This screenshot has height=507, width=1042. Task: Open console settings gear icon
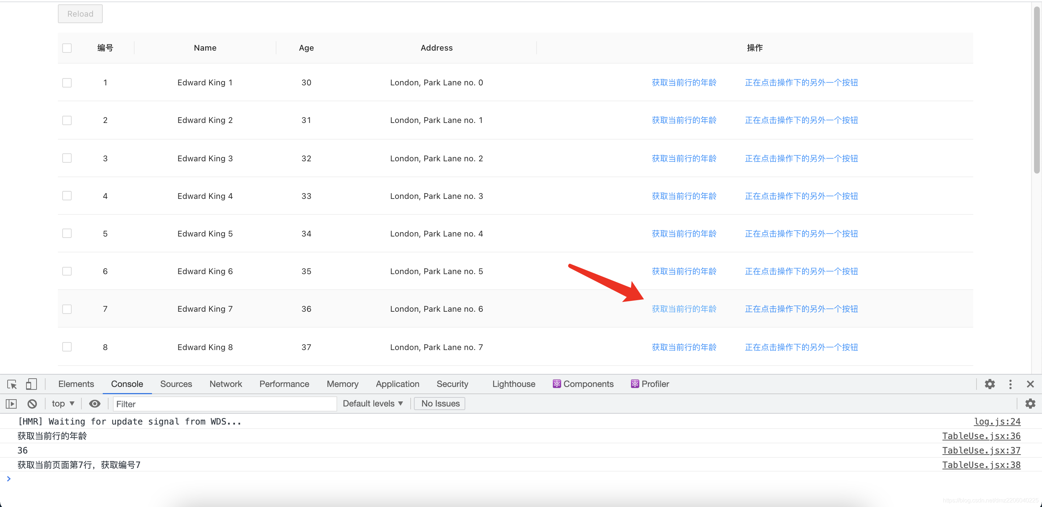click(1030, 404)
